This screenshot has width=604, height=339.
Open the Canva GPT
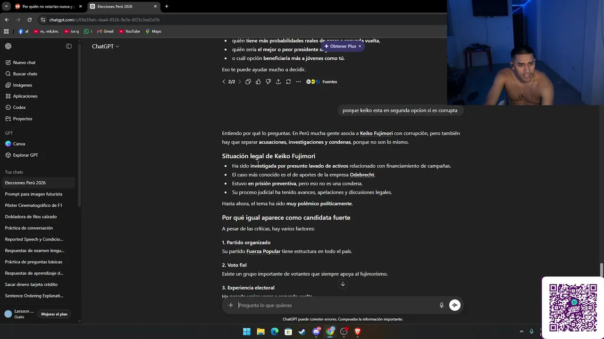click(x=39, y=144)
